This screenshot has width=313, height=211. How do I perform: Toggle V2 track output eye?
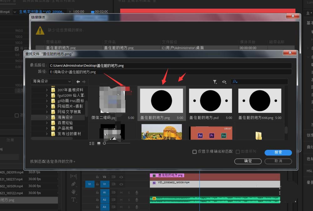[121, 177]
